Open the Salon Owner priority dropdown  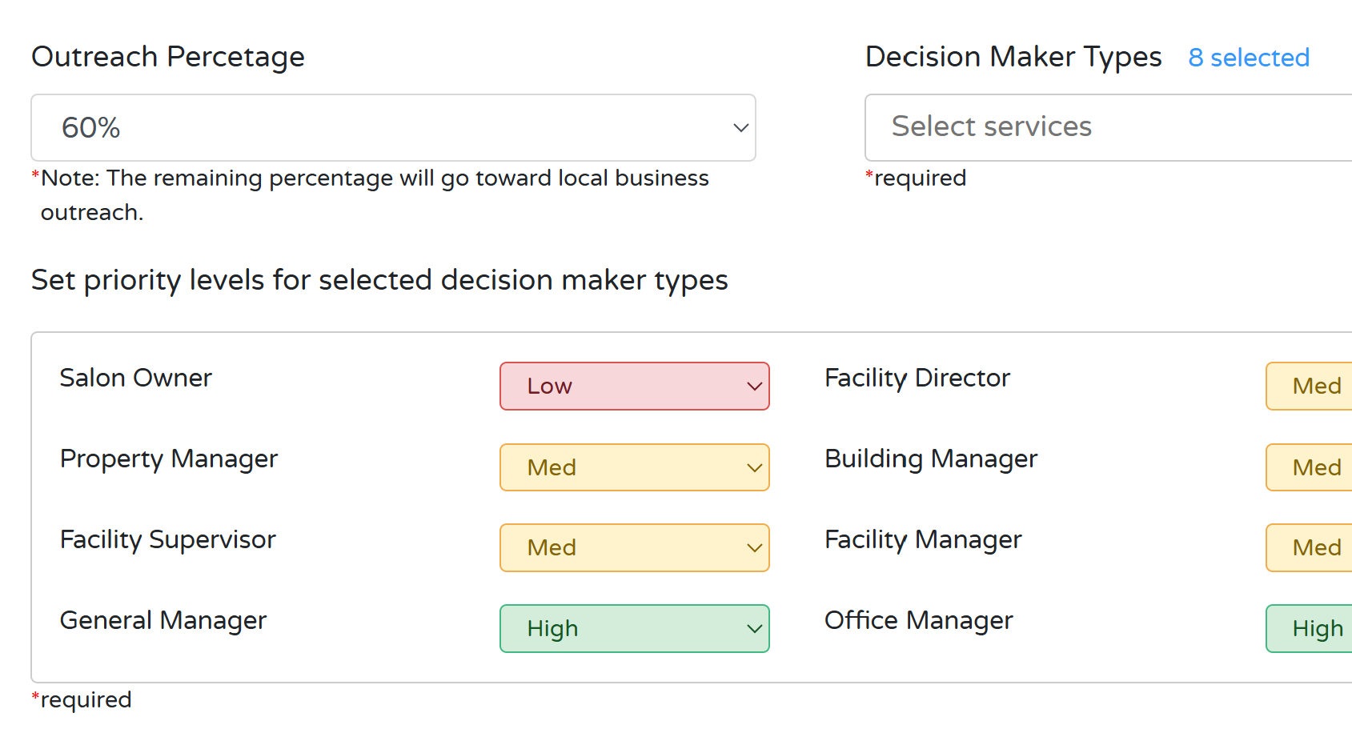[x=633, y=387]
